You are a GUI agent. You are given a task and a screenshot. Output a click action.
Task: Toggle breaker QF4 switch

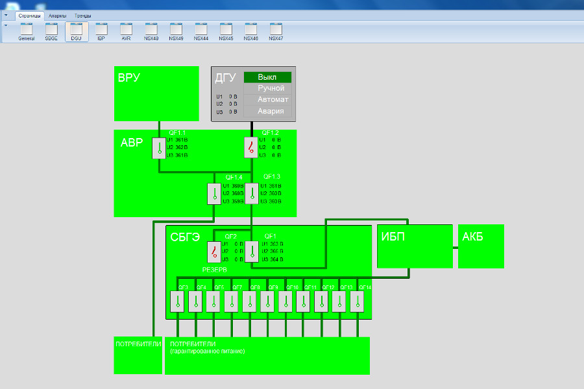(195, 301)
